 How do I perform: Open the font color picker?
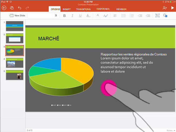98,16
